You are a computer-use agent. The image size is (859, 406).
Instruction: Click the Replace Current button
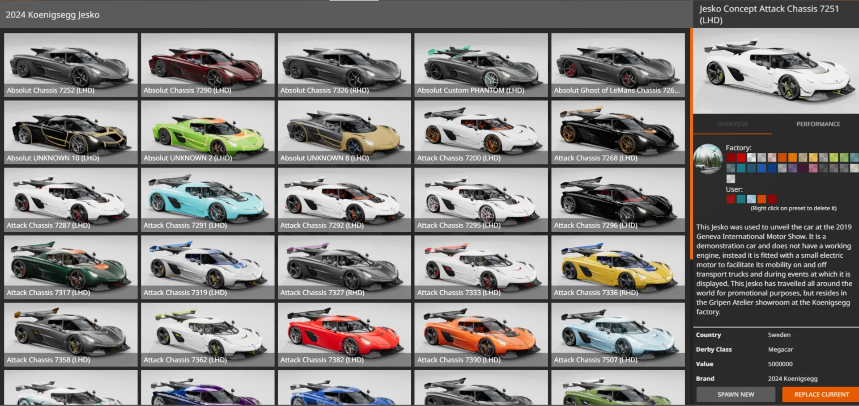(821, 394)
